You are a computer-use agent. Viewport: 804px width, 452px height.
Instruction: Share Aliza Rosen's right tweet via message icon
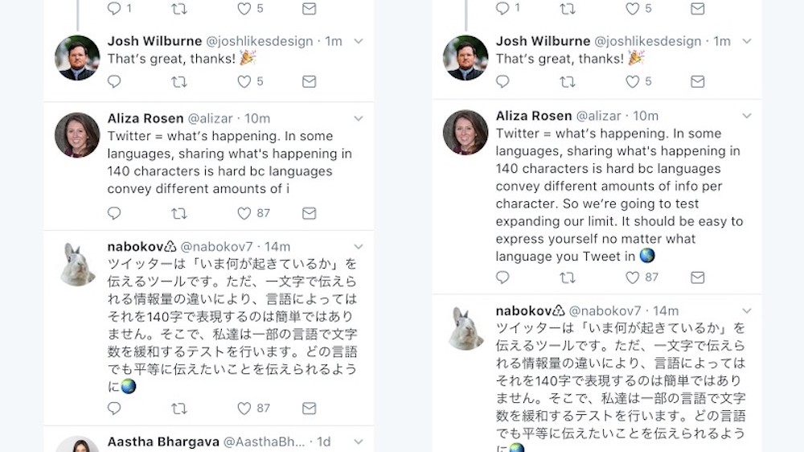pyautogui.click(x=697, y=277)
